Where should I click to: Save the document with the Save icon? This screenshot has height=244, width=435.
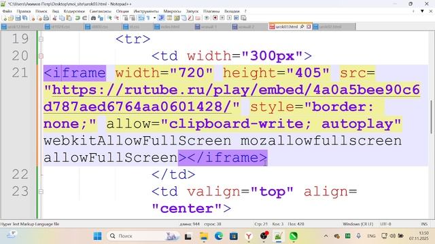(18, 18)
